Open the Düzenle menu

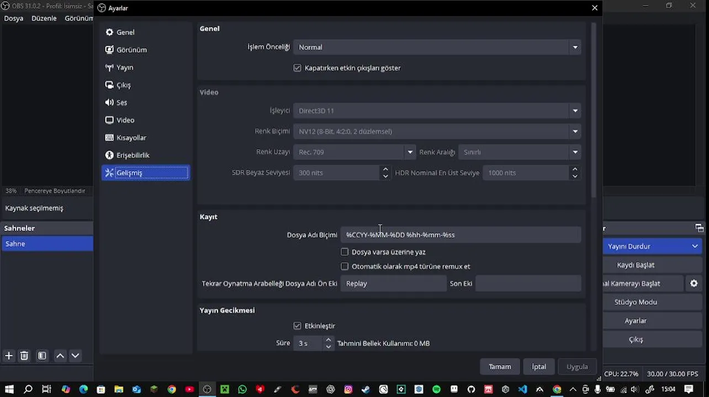tap(44, 18)
